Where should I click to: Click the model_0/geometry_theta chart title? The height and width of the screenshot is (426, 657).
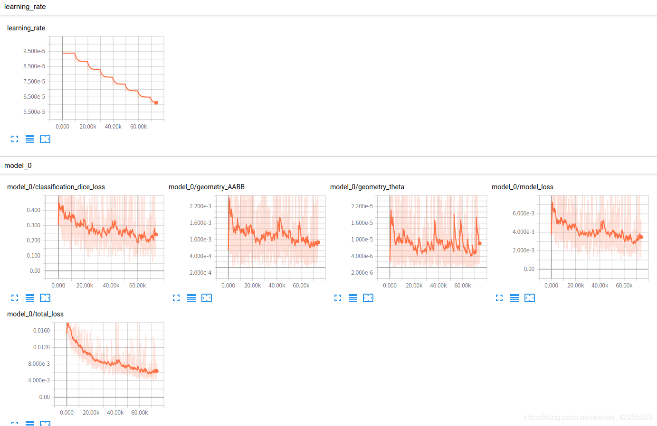[367, 187]
